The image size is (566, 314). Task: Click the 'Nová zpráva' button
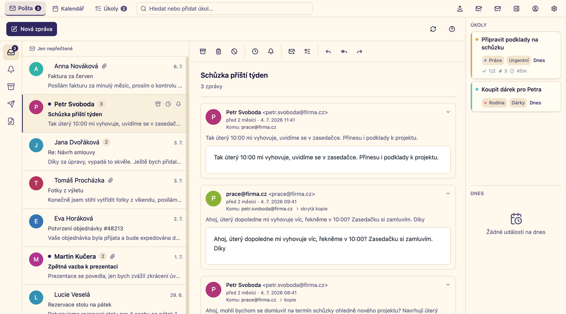point(31,29)
